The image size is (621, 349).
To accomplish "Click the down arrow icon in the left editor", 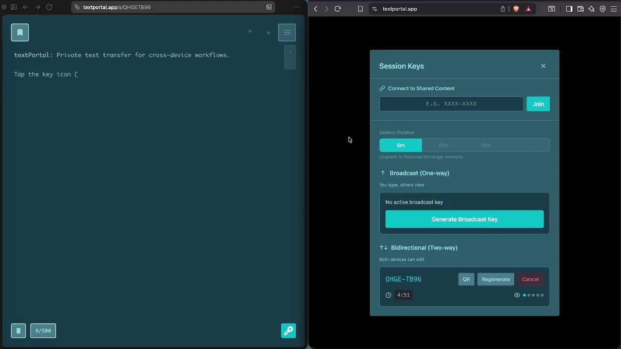I will [x=268, y=32].
